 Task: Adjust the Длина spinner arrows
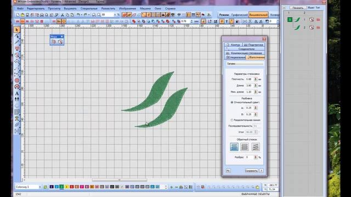tap(256, 85)
